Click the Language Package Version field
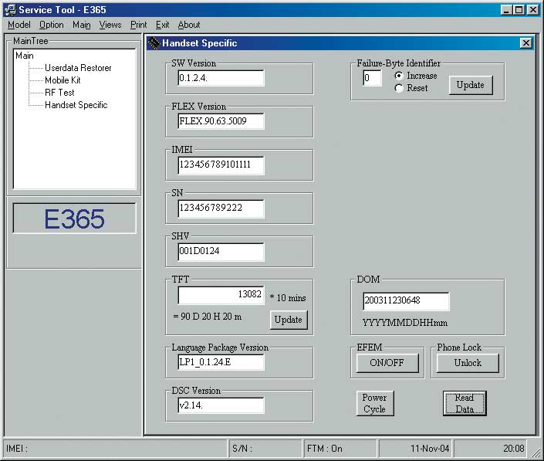 pos(221,362)
